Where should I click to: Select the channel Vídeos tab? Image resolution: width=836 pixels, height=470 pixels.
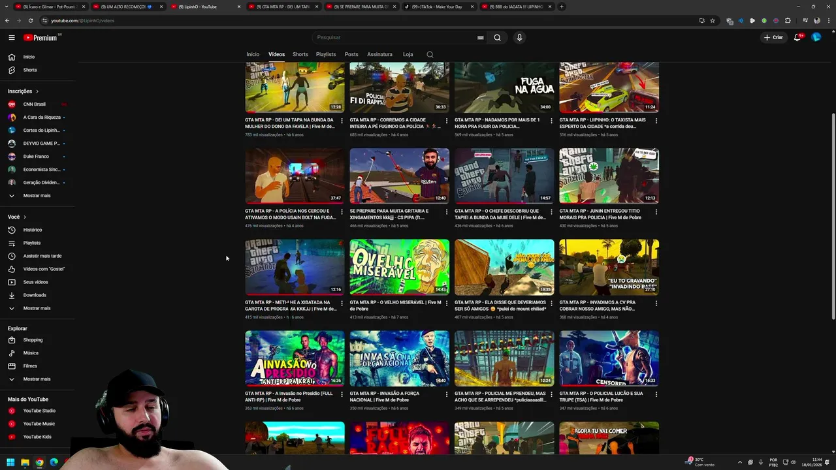[x=276, y=54]
